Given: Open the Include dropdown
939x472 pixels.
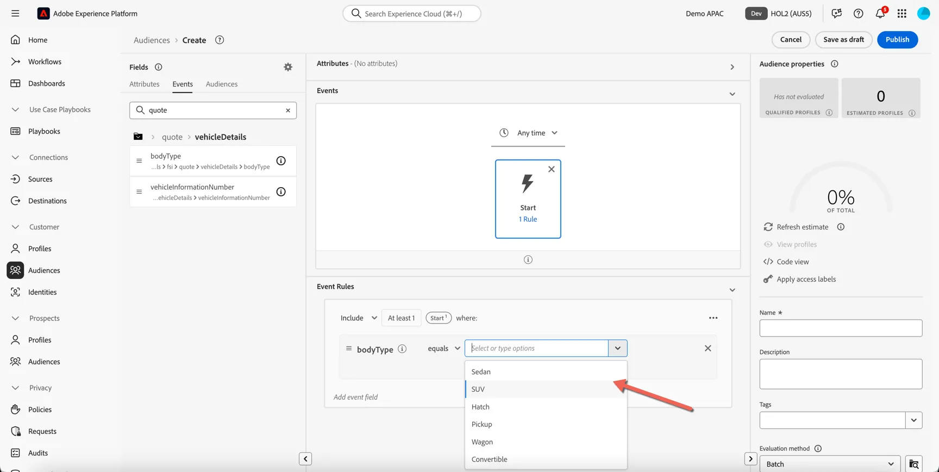Looking at the screenshot, I should click(359, 318).
